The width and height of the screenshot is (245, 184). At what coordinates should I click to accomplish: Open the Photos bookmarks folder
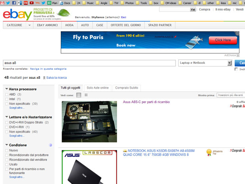tap(127, 3)
